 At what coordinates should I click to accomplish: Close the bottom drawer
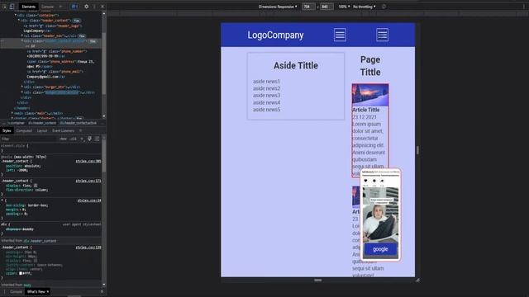102,291
